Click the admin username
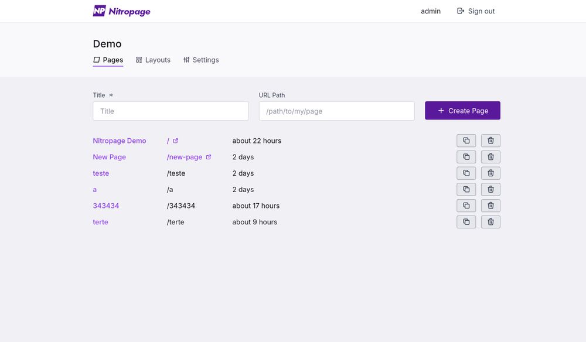 point(431,11)
